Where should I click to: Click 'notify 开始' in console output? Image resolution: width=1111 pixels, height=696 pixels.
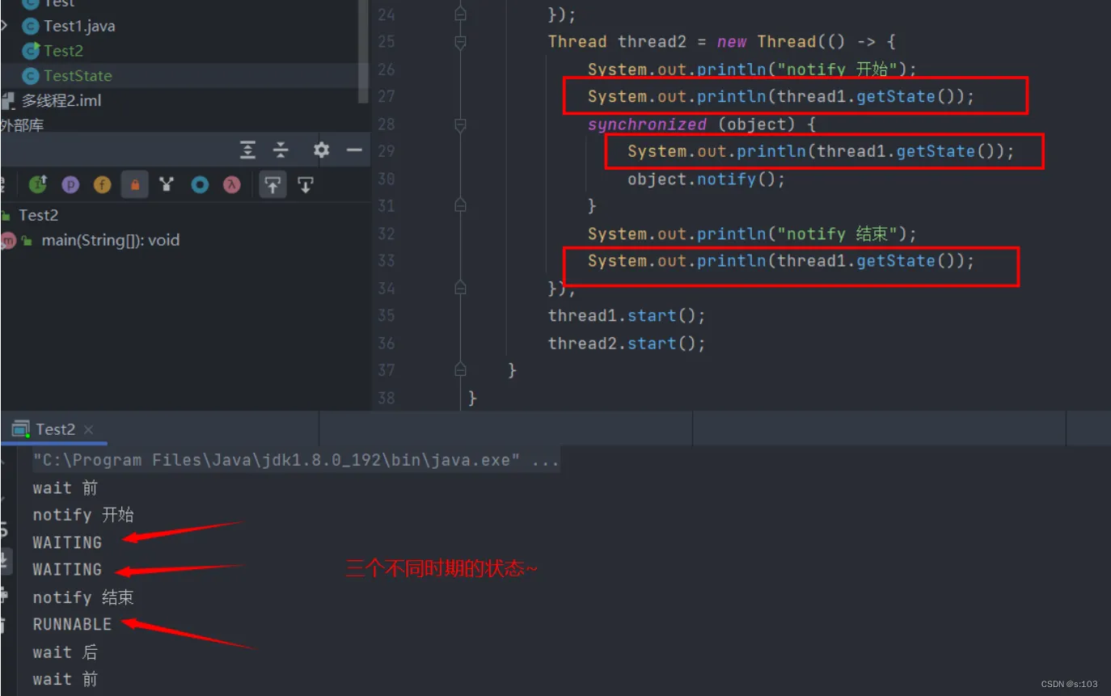[83, 515]
